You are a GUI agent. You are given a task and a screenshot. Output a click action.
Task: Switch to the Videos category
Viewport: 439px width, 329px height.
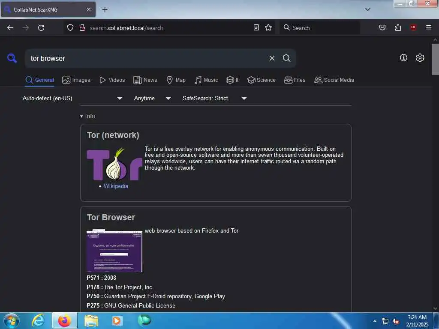coord(112,80)
